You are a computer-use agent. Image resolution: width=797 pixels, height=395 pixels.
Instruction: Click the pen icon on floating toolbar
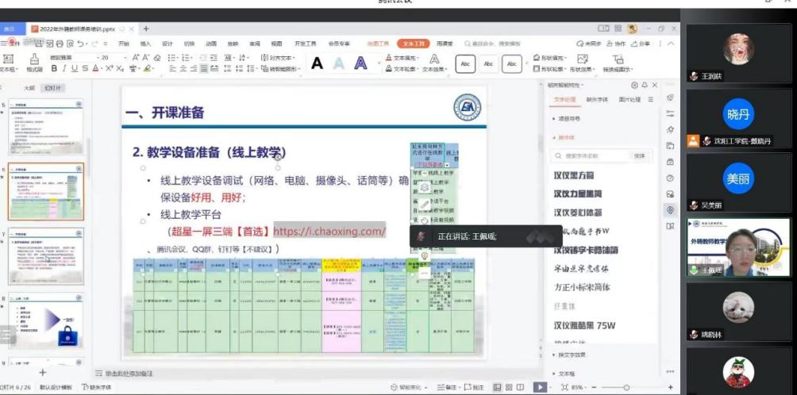[425, 204]
